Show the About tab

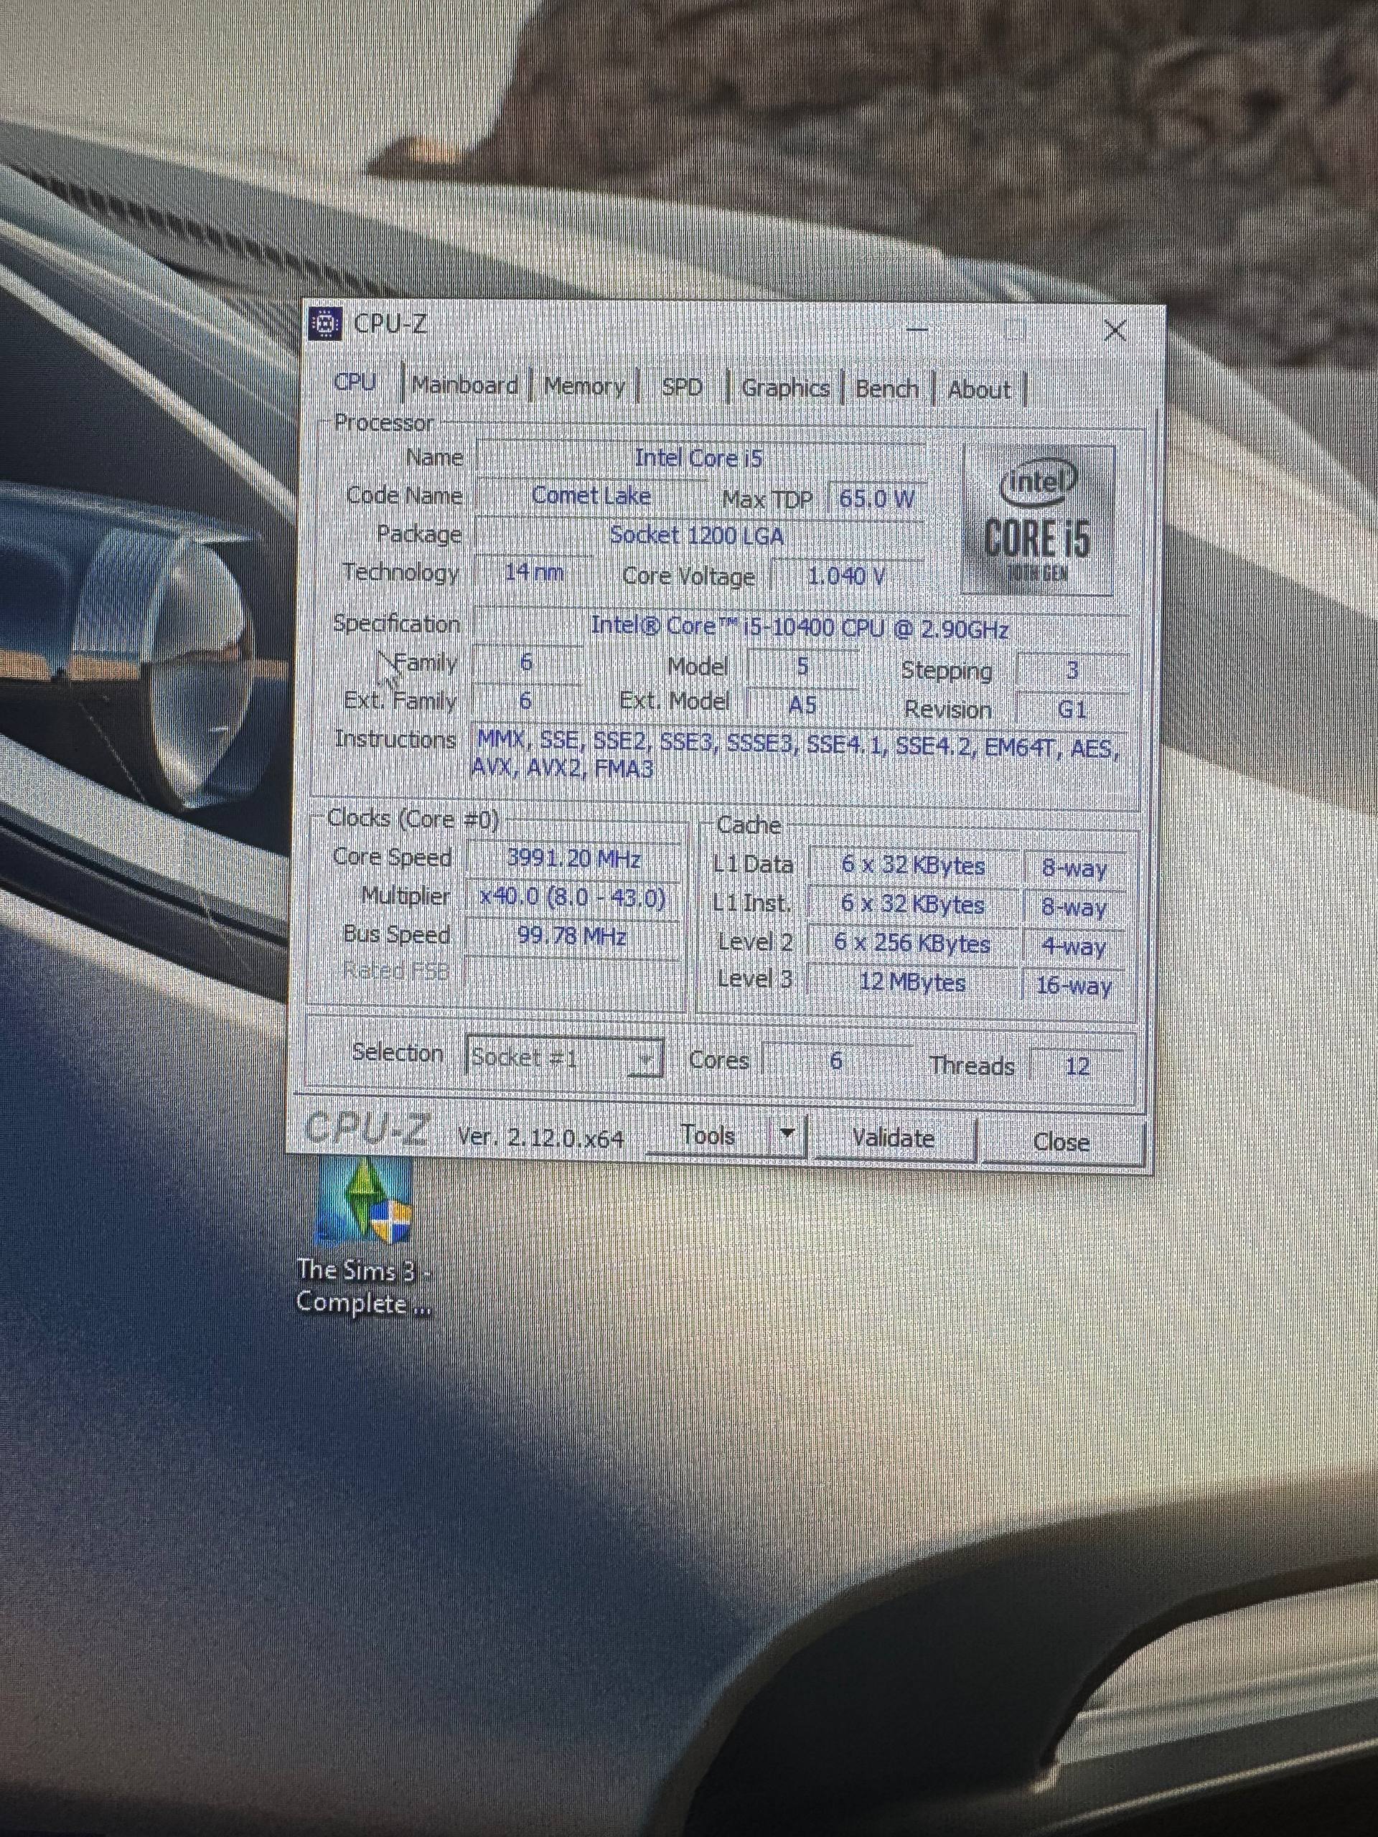tap(979, 390)
